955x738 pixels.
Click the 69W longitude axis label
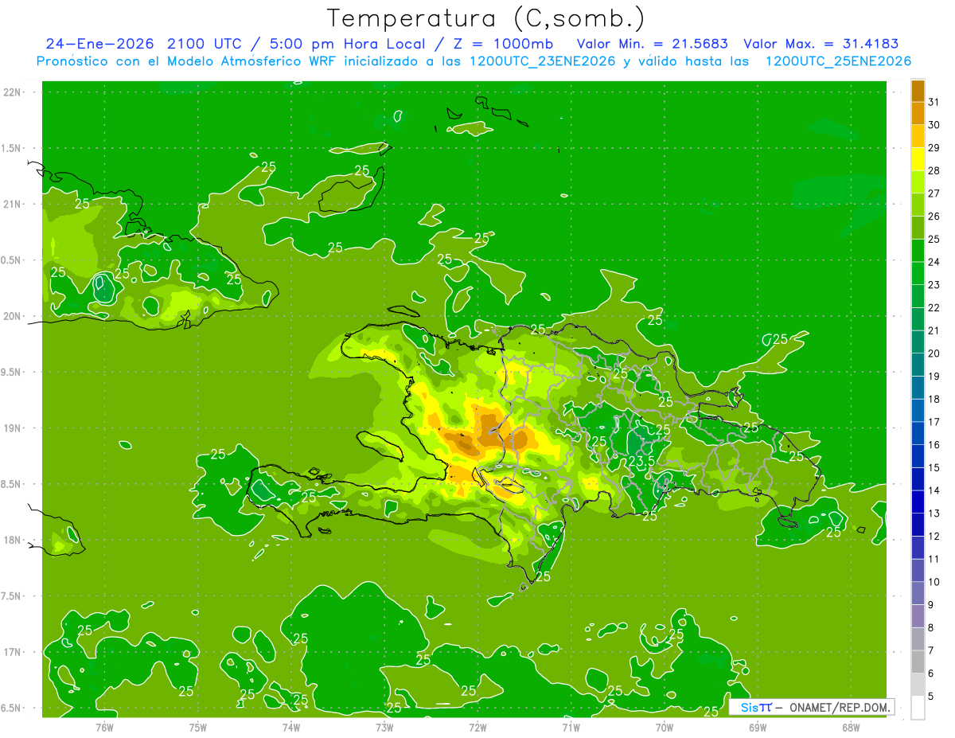pos(758,728)
